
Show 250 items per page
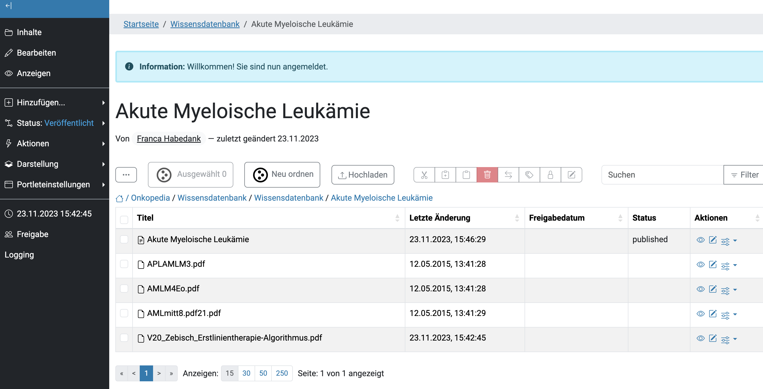pyautogui.click(x=282, y=373)
